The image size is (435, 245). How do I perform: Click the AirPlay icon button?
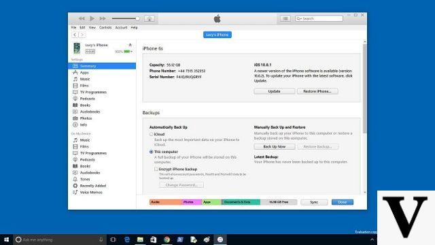coord(150,18)
